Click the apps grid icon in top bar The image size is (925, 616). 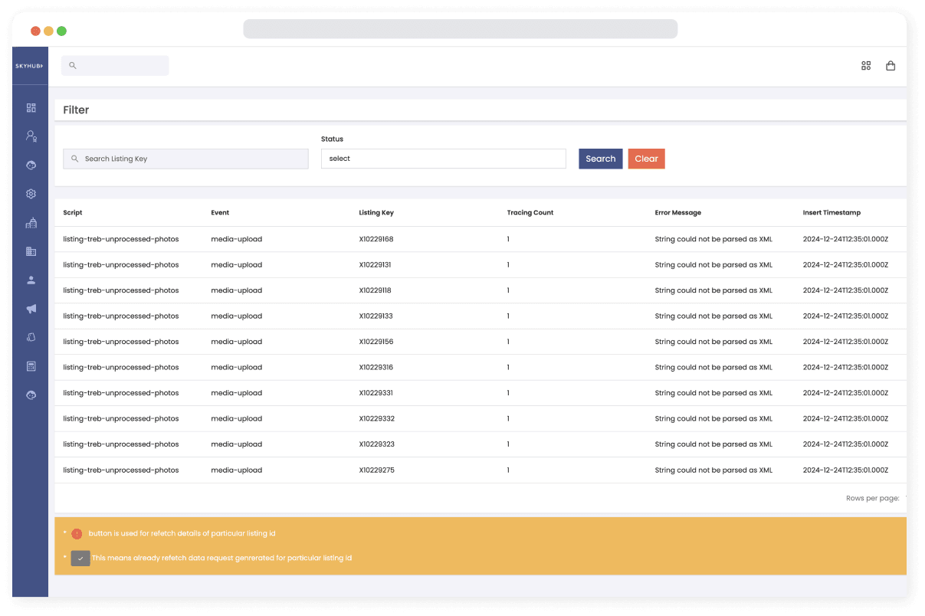tap(866, 66)
